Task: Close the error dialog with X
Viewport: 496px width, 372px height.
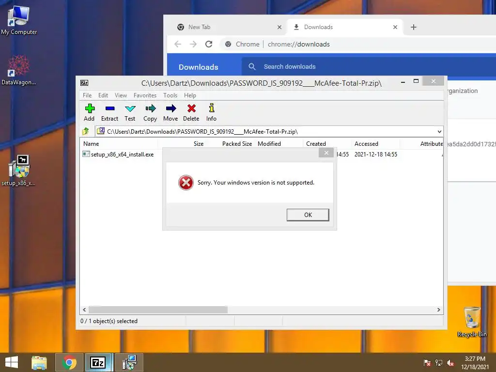Action: coord(326,153)
